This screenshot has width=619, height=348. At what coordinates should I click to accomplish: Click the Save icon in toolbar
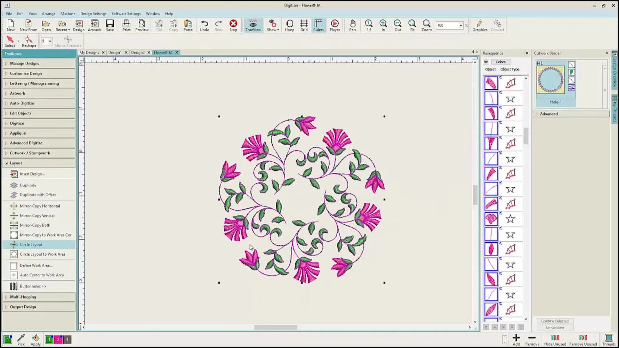tap(110, 25)
